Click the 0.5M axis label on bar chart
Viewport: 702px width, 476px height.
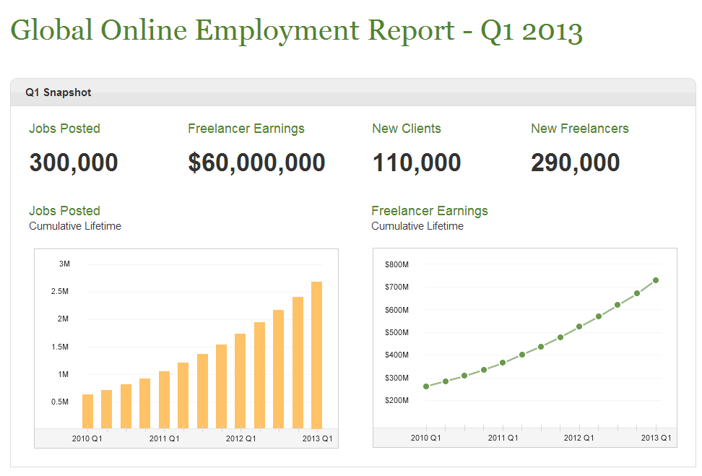click(x=60, y=402)
